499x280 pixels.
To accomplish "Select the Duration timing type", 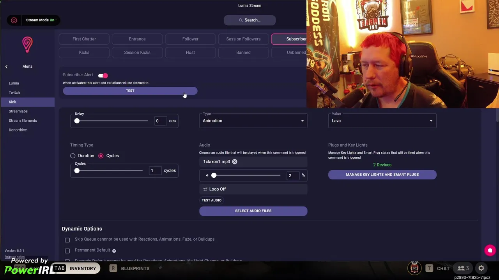I will click(x=73, y=156).
